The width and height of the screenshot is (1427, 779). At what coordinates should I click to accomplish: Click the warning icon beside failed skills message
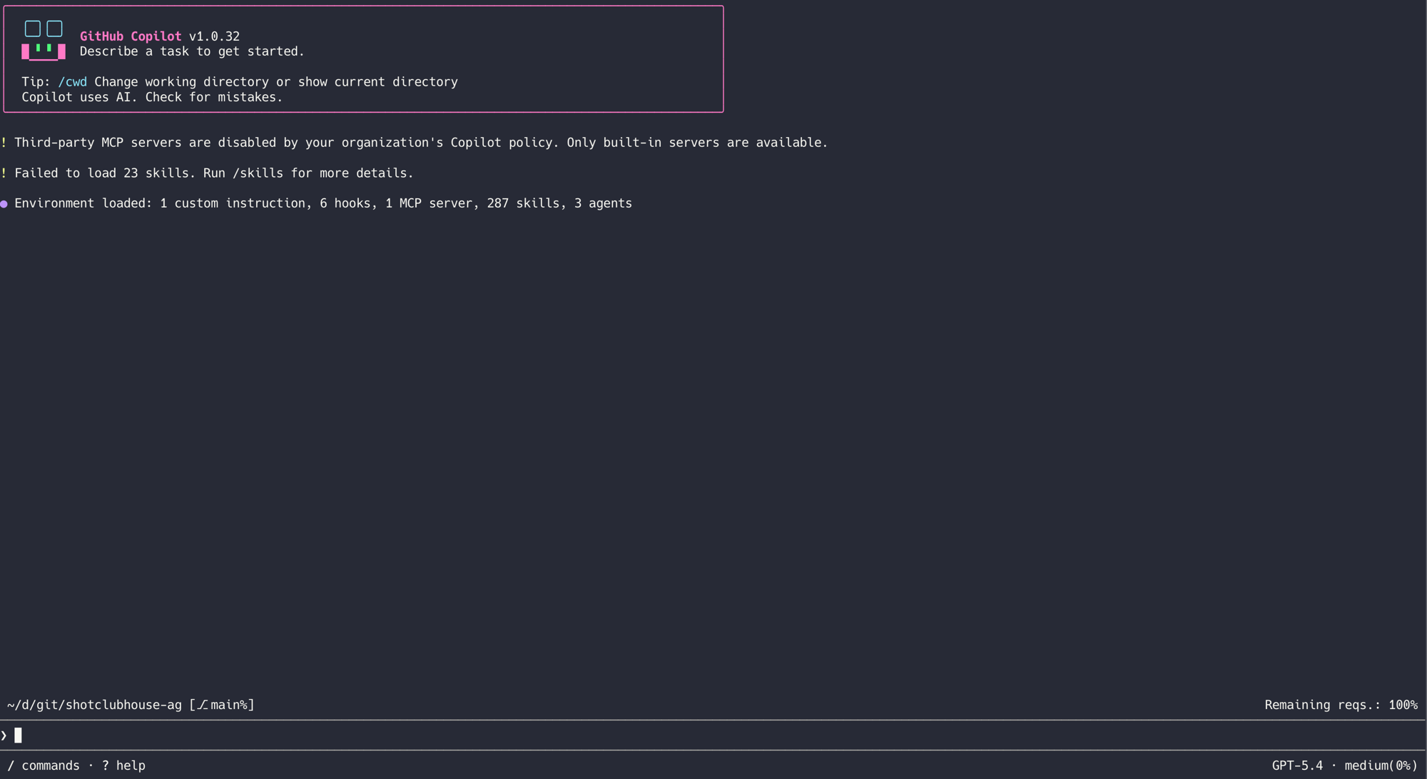[4, 173]
